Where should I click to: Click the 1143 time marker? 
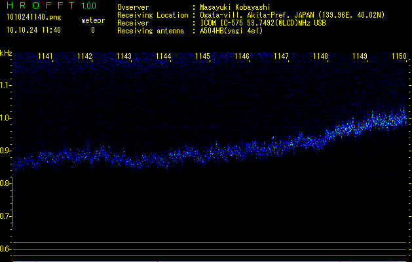coord(124,57)
